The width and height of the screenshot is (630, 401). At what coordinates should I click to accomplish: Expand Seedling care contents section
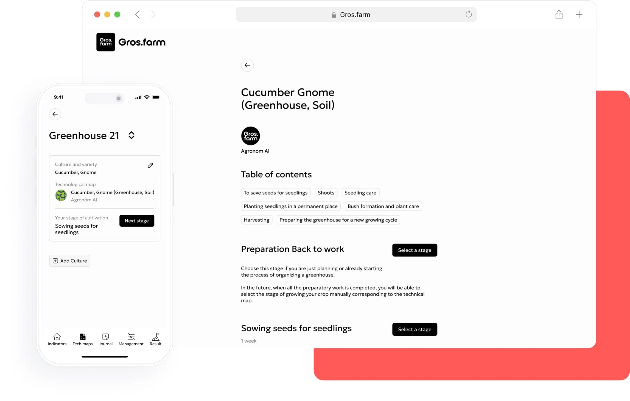[x=360, y=192]
